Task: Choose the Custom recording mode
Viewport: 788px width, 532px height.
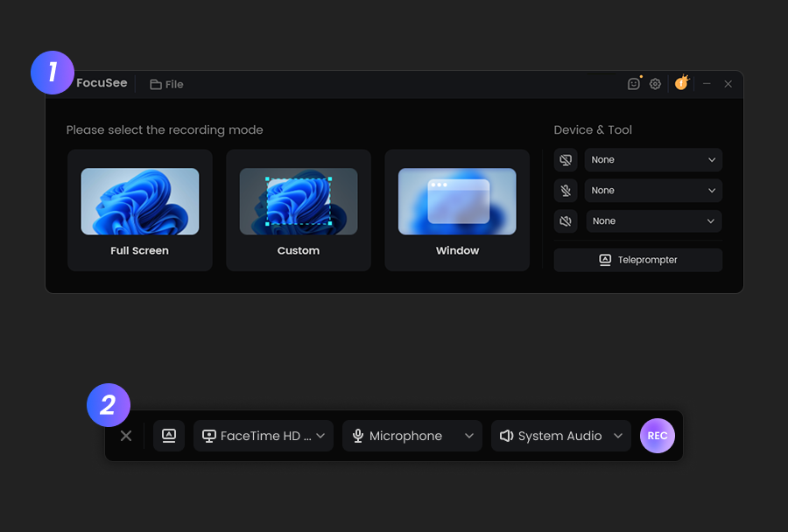Action: pos(299,210)
